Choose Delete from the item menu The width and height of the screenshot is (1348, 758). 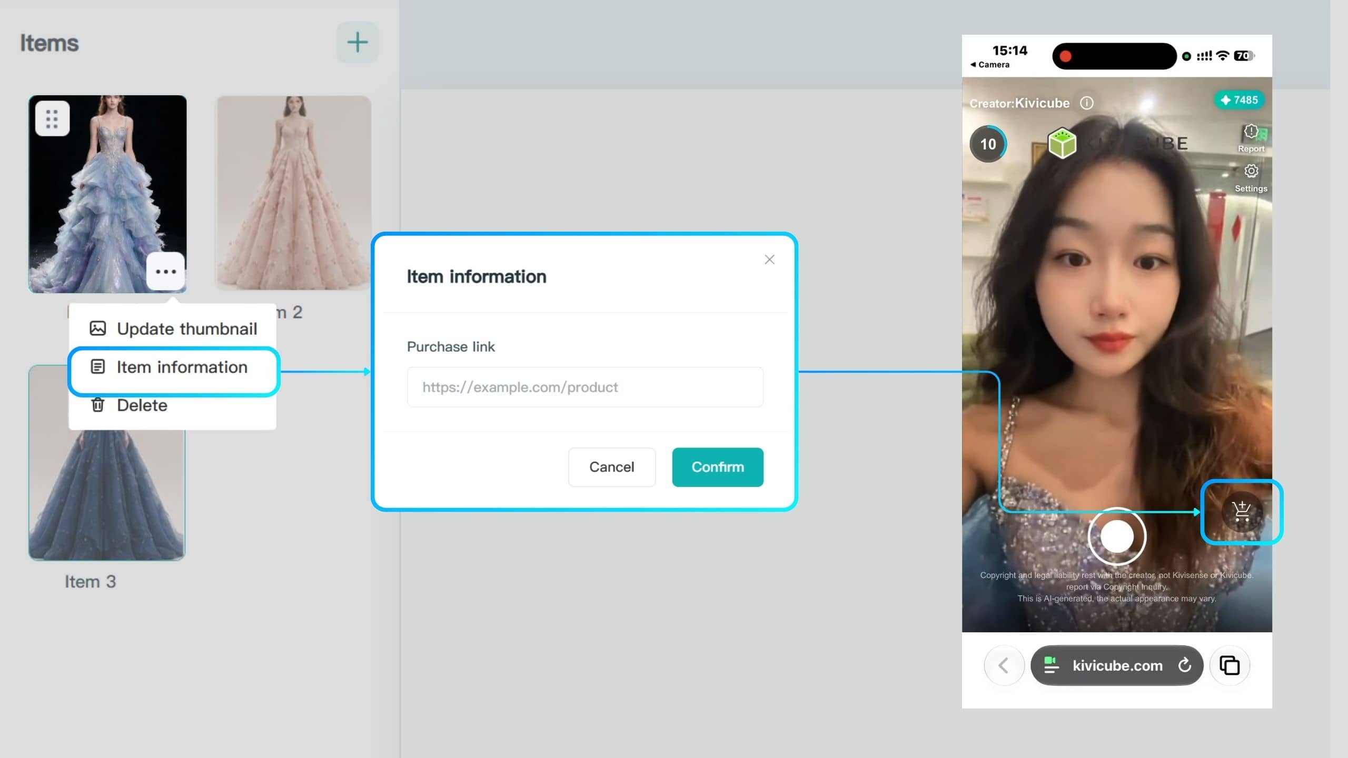pyautogui.click(x=129, y=405)
